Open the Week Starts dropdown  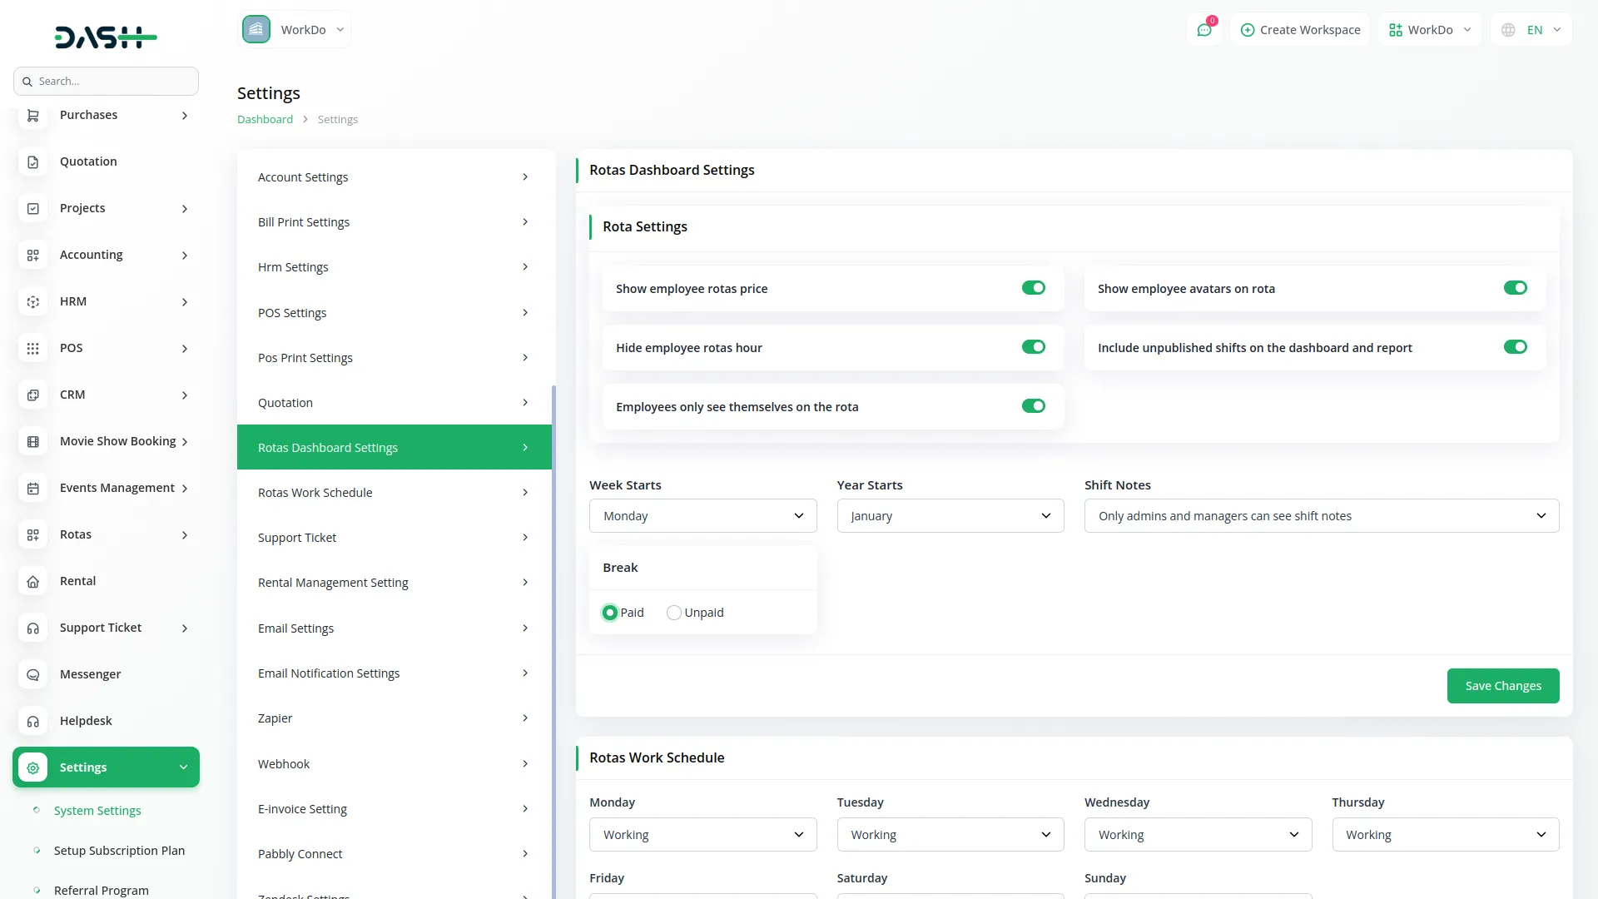point(702,516)
